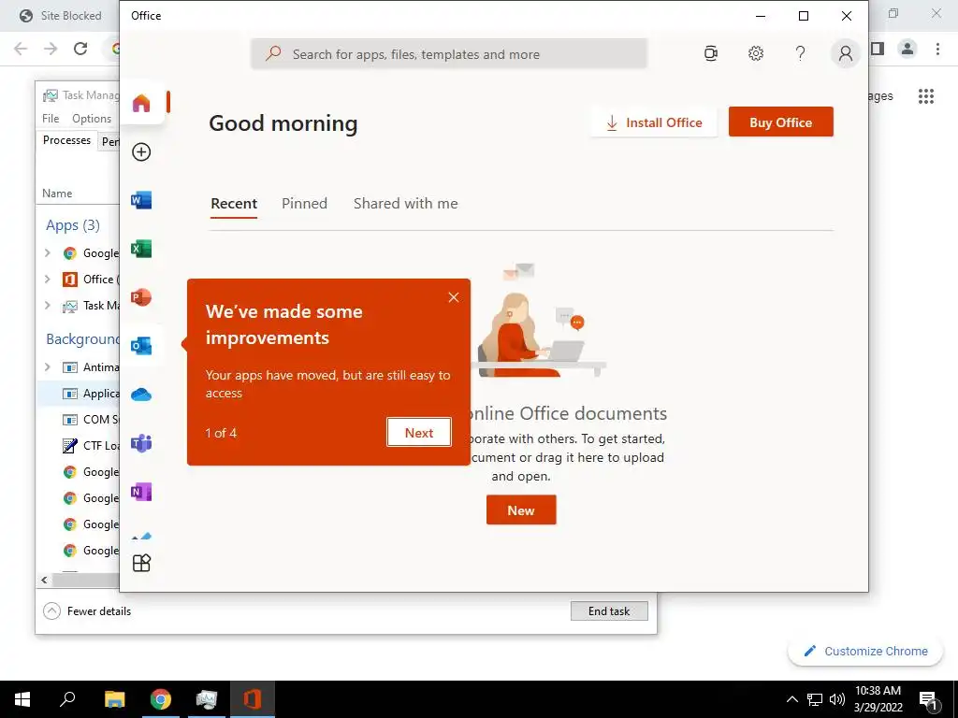Expand Antimalware process row in Task Manager
This screenshot has width=958, height=718.
pyautogui.click(x=48, y=366)
